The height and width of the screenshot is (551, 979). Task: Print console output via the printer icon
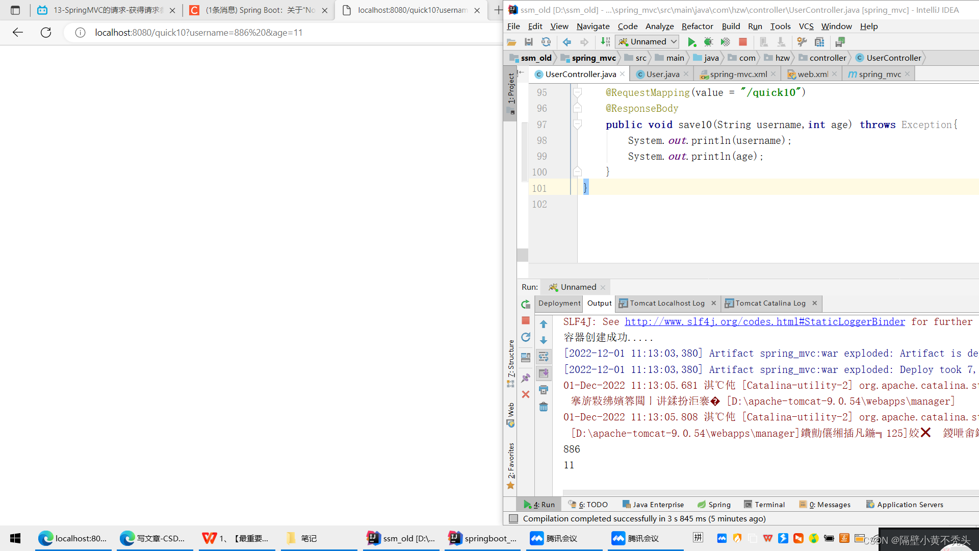544,389
